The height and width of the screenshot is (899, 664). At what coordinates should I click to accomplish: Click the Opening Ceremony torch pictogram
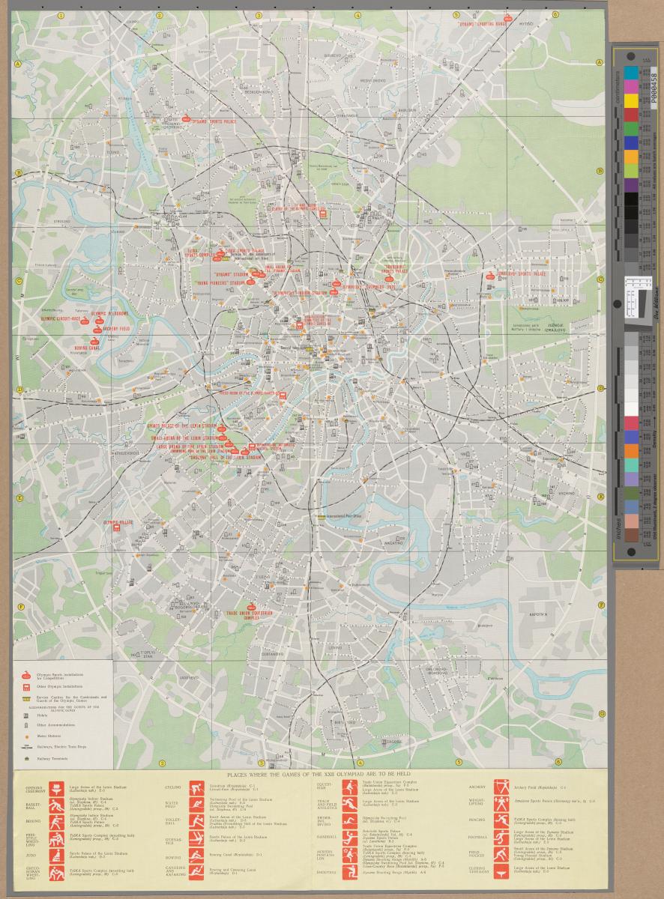(x=56, y=787)
